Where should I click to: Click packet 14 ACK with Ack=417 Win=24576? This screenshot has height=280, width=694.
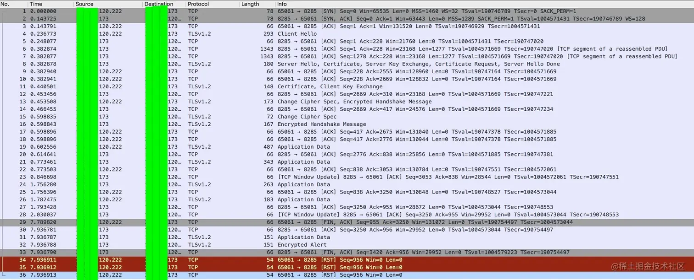[x=347, y=109]
